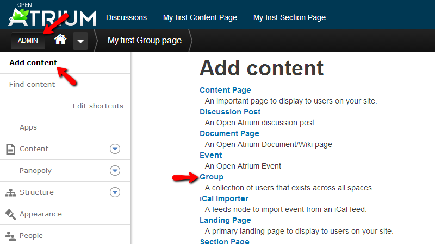Open the Discussions menu item

126,17
